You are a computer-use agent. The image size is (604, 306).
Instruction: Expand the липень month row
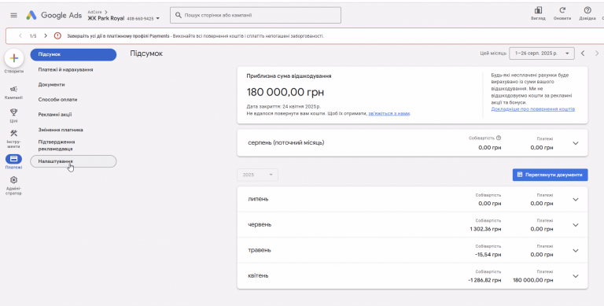pos(413,199)
